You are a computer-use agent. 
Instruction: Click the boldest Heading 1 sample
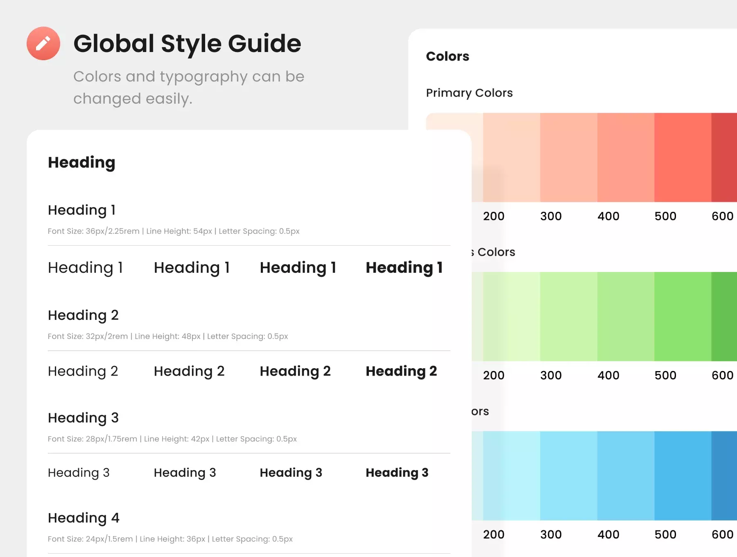404,268
